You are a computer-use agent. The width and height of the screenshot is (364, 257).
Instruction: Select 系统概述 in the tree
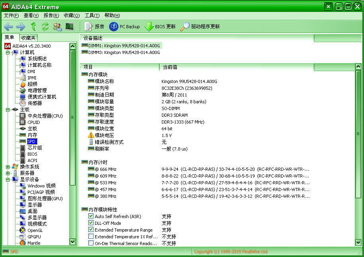[33, 59]
